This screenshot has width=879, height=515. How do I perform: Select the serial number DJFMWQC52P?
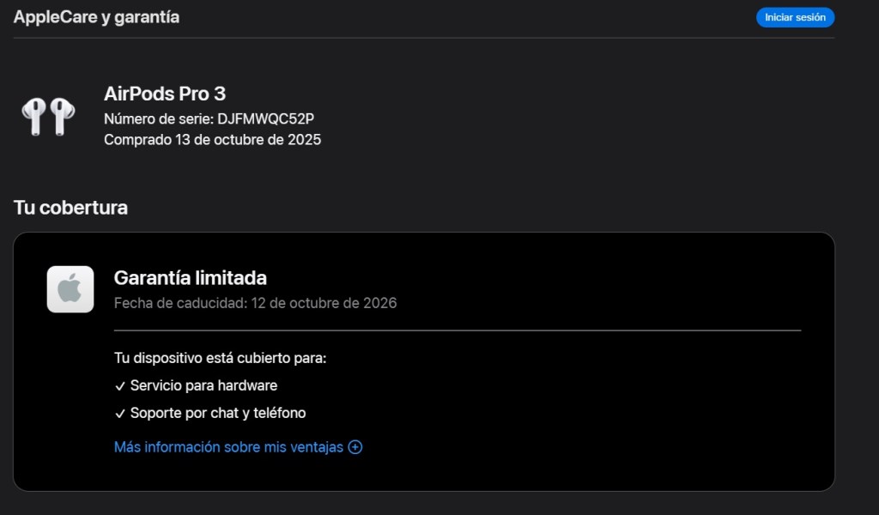pyautogui.click(x=271, y=118)
